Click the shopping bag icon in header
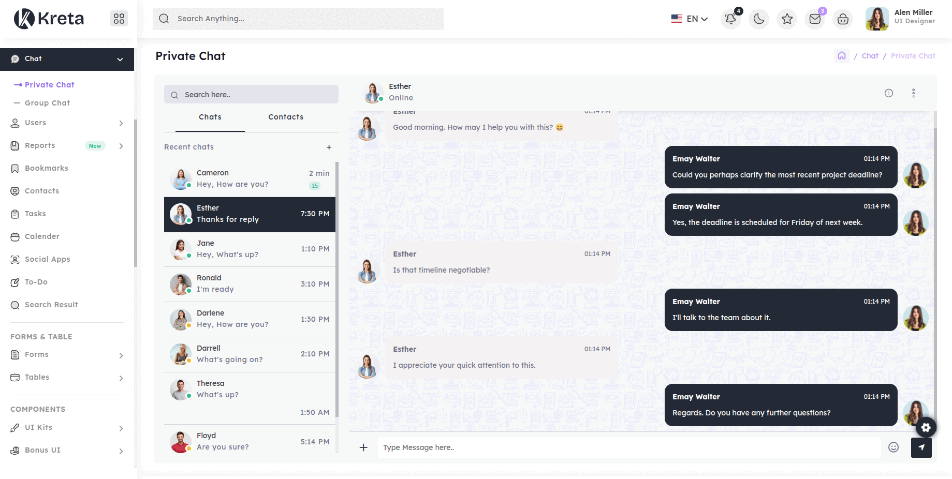Viewport: 952px width, 479px height. (843, 19)
